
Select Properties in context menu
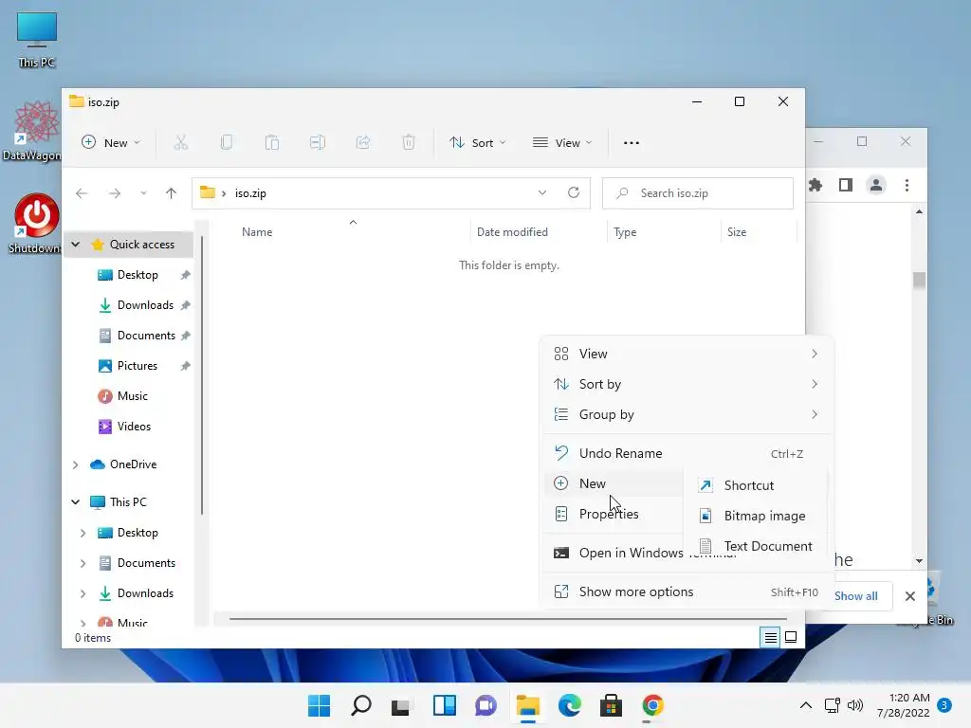pos(614,514)
